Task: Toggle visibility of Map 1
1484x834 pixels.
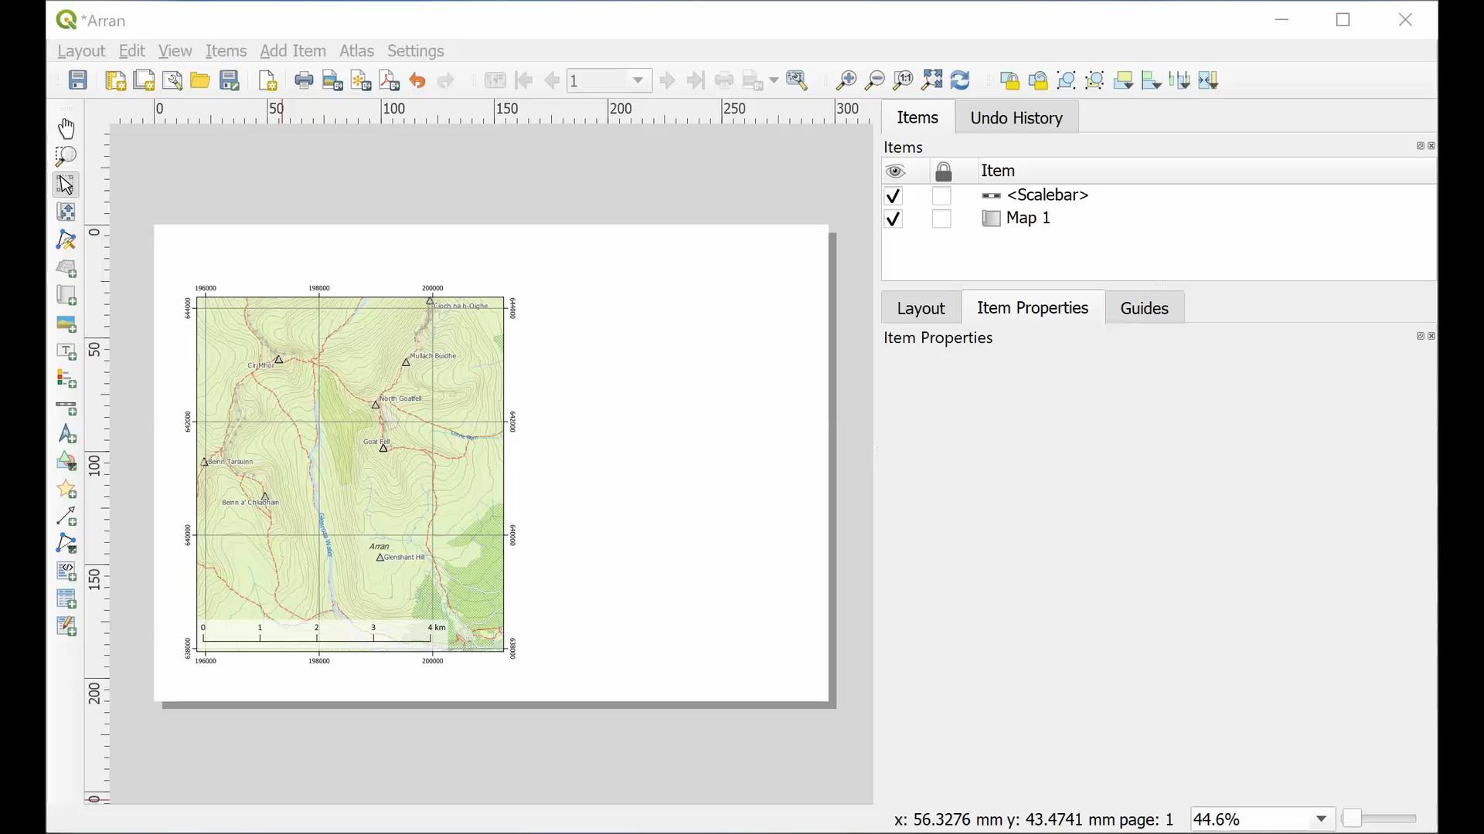Action: pos(893,219)
